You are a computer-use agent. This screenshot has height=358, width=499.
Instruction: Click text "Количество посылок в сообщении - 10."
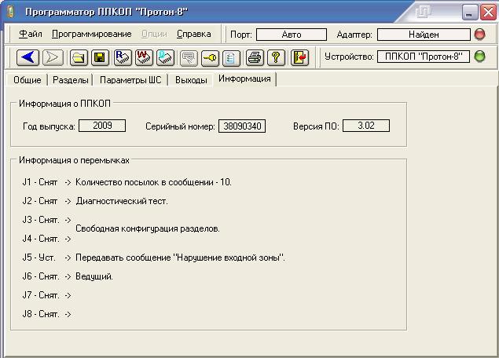pyautogui.click(x=154, y=182)
